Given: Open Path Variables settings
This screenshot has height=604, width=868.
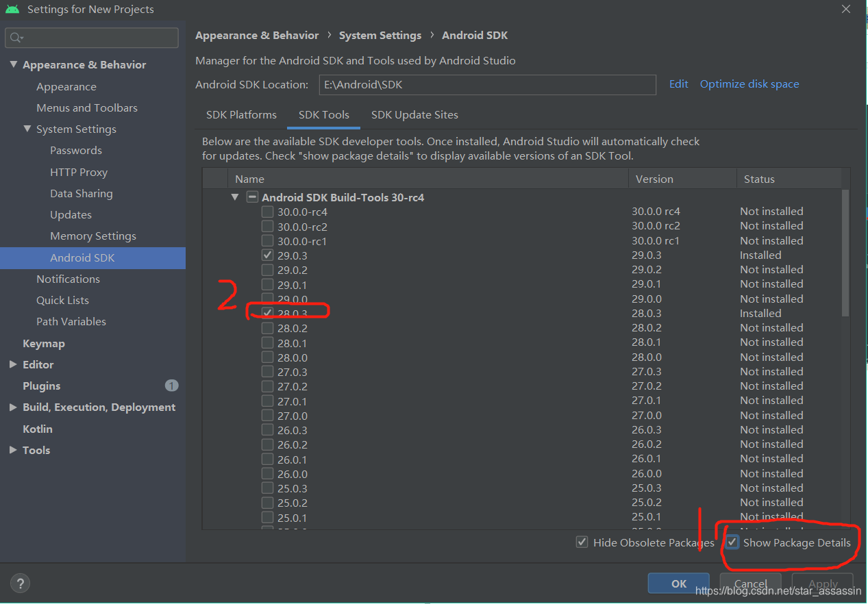Looking at the screenshot, I should 71,321.
